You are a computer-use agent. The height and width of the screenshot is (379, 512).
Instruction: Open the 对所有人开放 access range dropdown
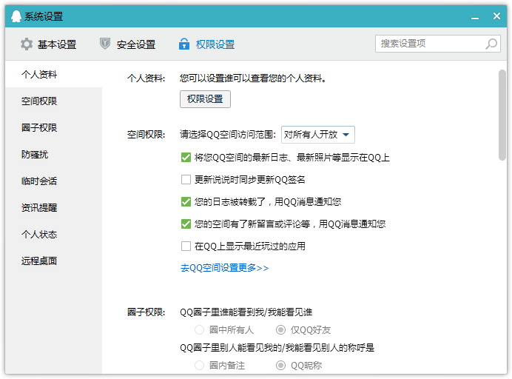pos(318,135)
